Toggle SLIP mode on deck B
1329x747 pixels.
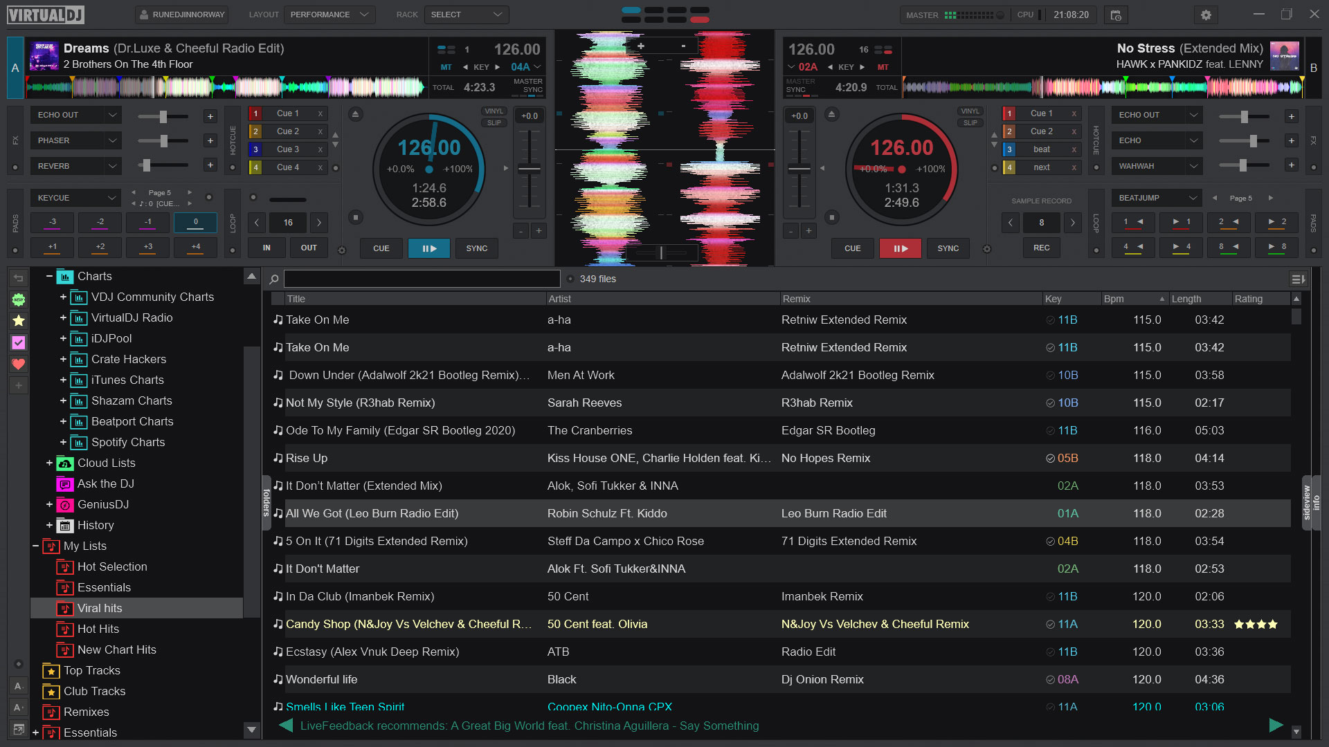tap(970, 123)
